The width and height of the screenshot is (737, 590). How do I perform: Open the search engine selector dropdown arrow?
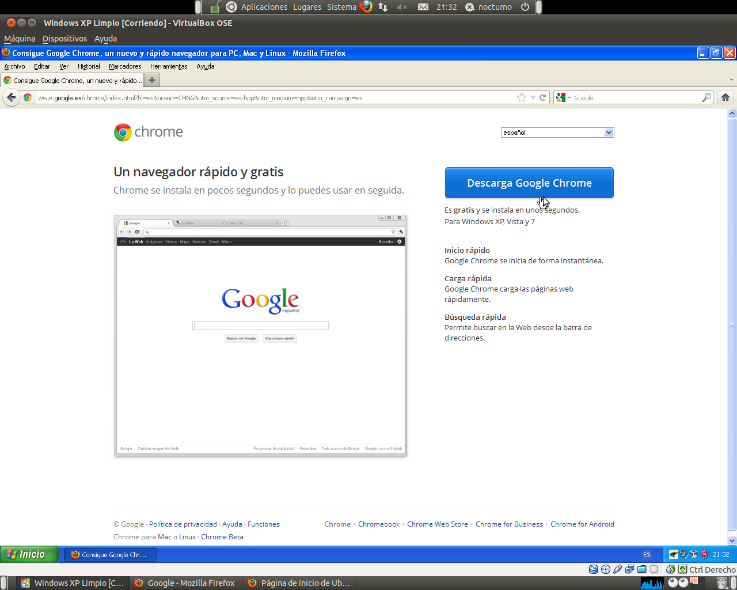pyautogui.click(x=569, y=98)
